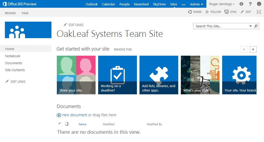This screenshot has width=264, height=142.
Task: Open Your site. Your brand. tile
Action: (239, 75)
